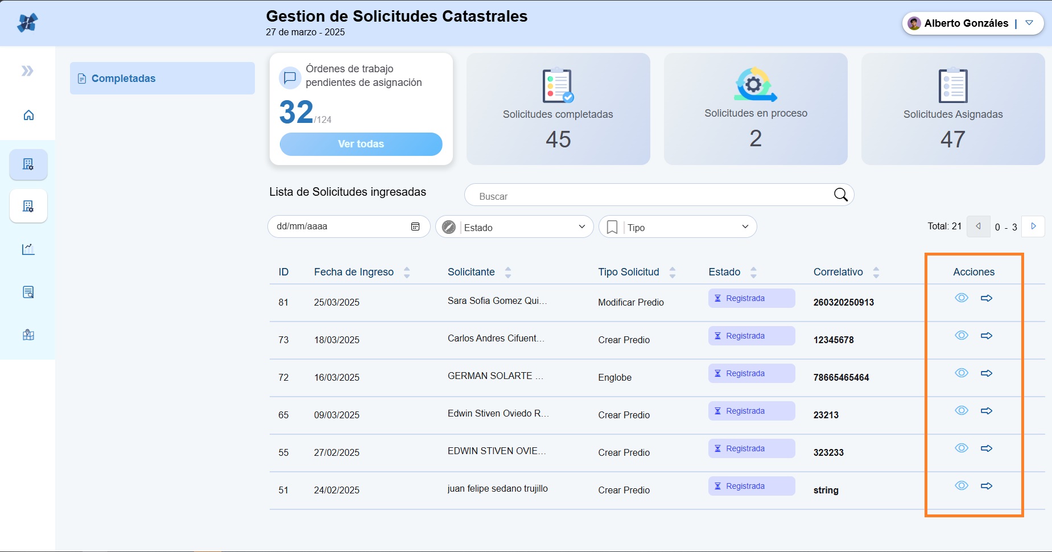Show details for request ID 51

[962, 486]
